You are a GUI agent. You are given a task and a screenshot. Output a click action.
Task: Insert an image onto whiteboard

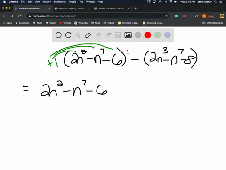128,35
